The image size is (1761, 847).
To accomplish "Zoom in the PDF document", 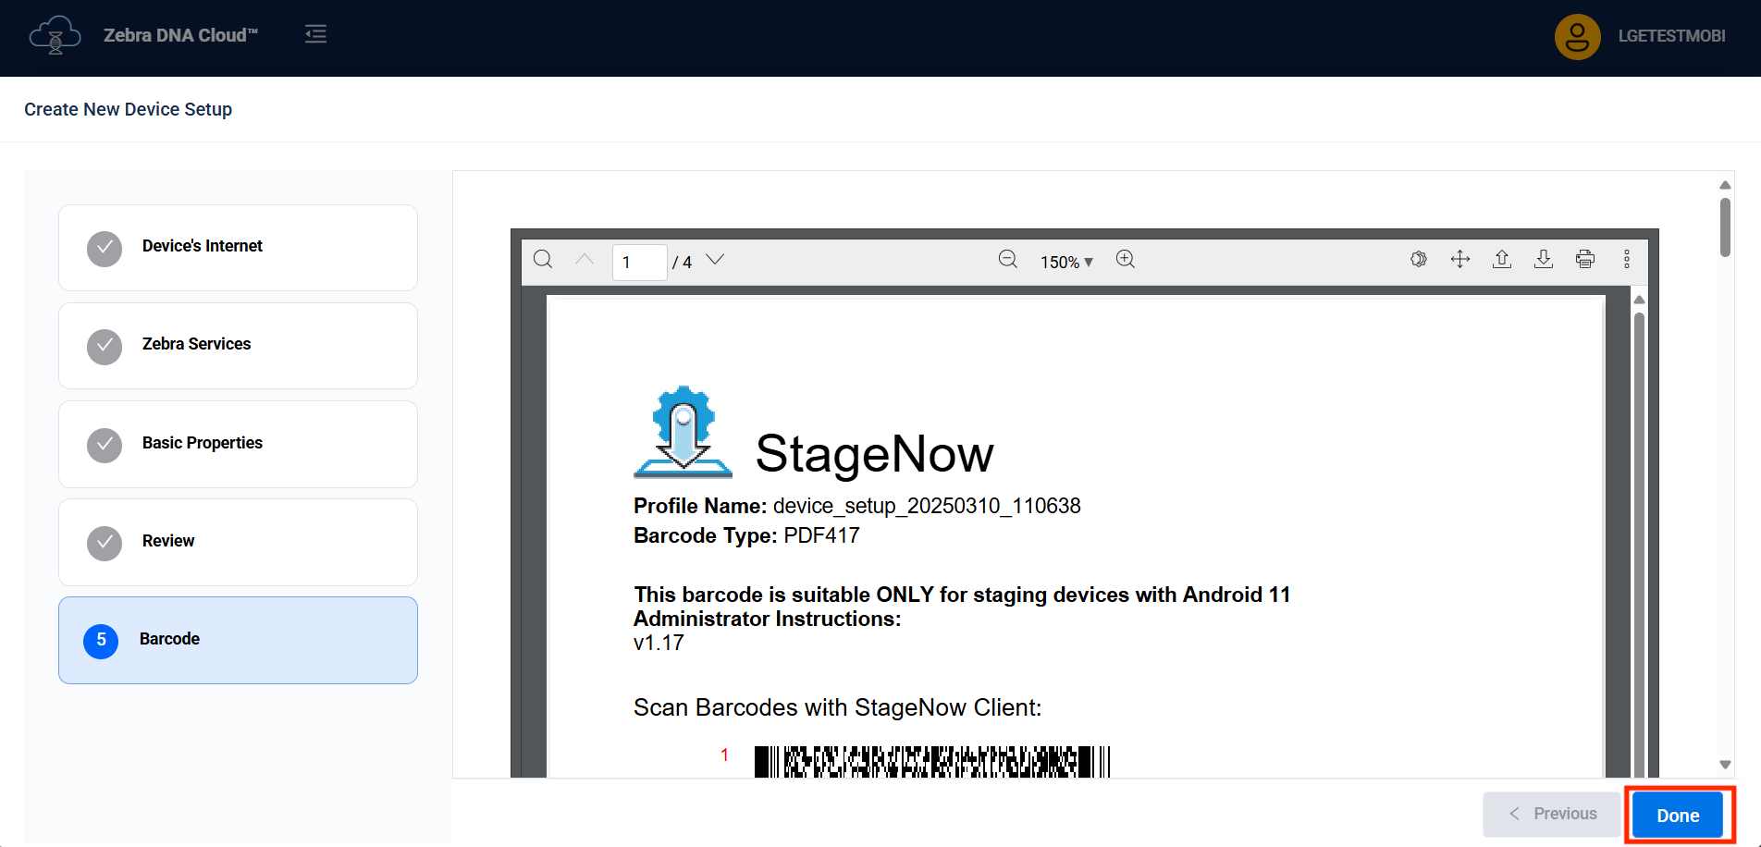I will 1125,260.
